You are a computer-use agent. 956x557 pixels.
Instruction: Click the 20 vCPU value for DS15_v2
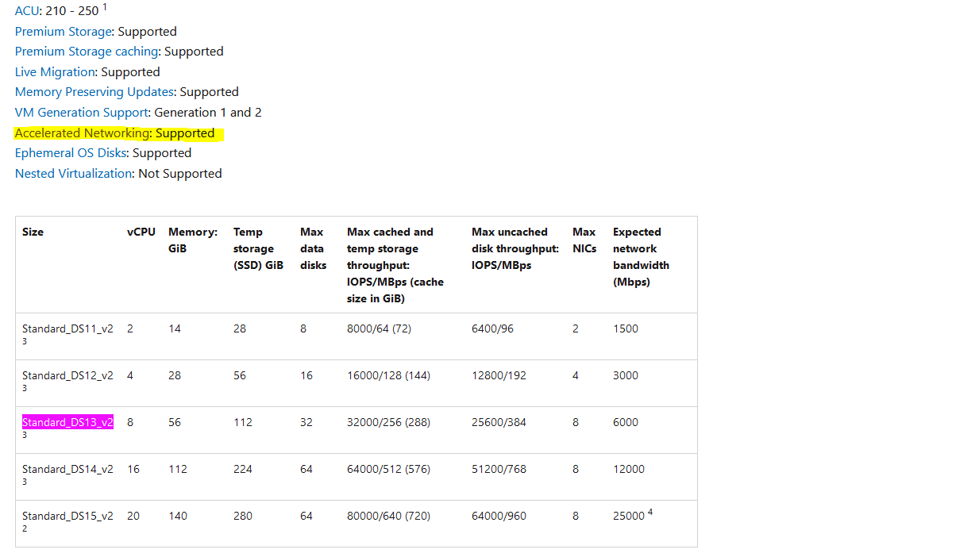[x=133, y=516]
